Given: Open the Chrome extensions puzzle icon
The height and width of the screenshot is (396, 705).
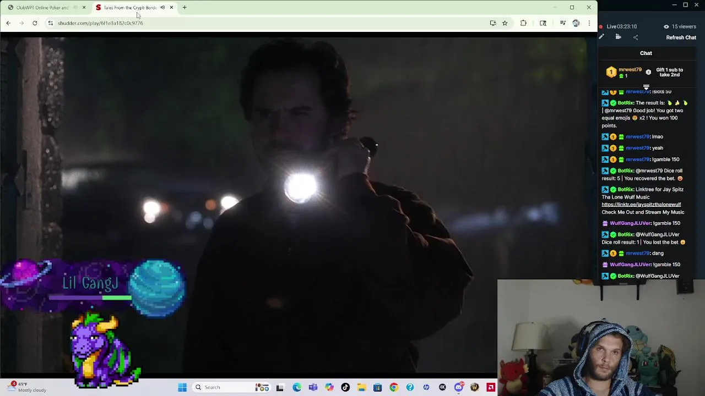Looking at the screenshot, I should tap(523, 23).
